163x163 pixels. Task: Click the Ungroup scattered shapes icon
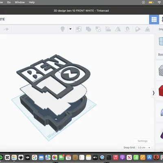click(98, 29)
